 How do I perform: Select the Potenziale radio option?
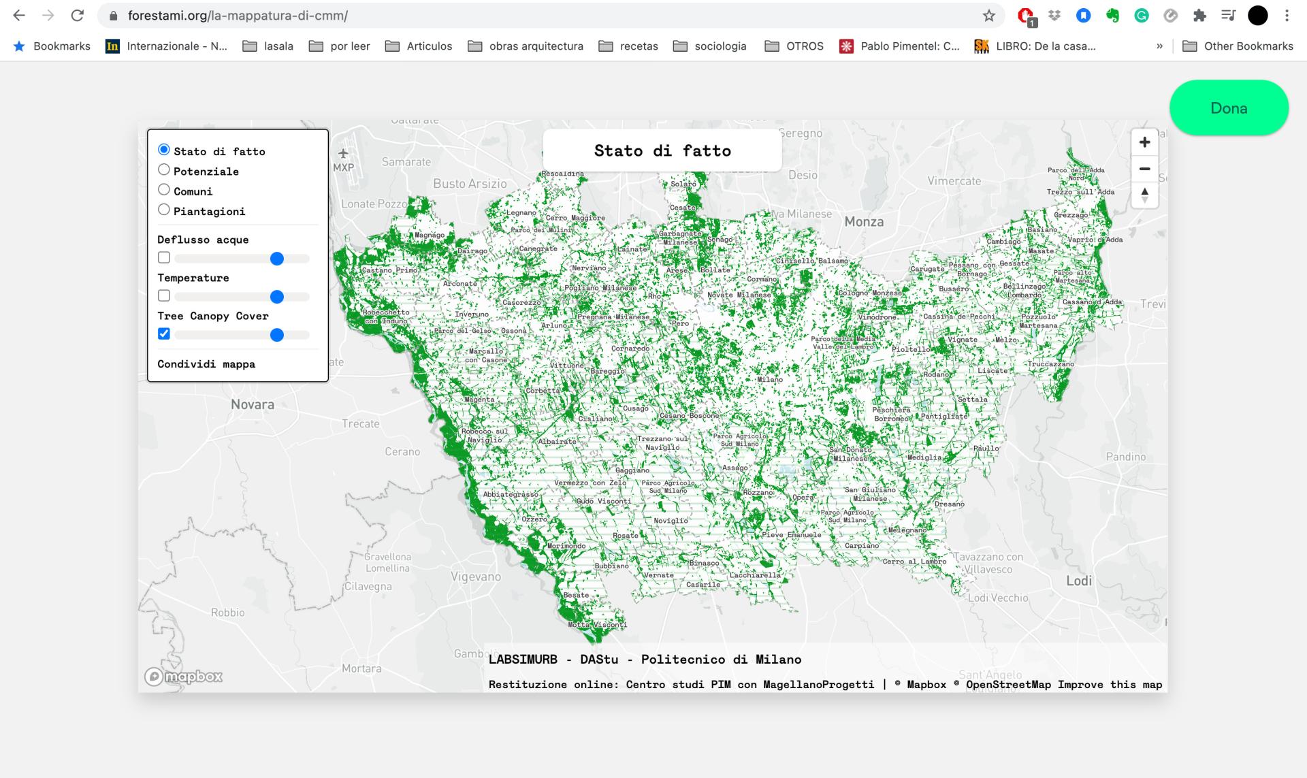click(164, 169)
